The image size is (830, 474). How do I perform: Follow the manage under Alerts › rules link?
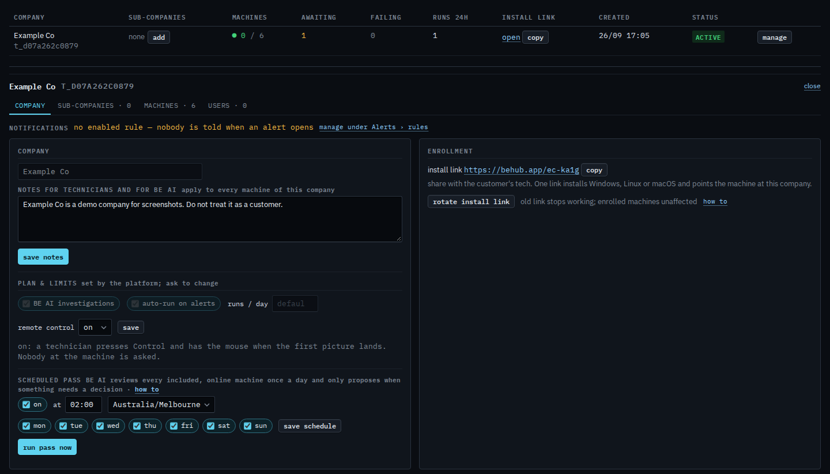pos(373,127)
